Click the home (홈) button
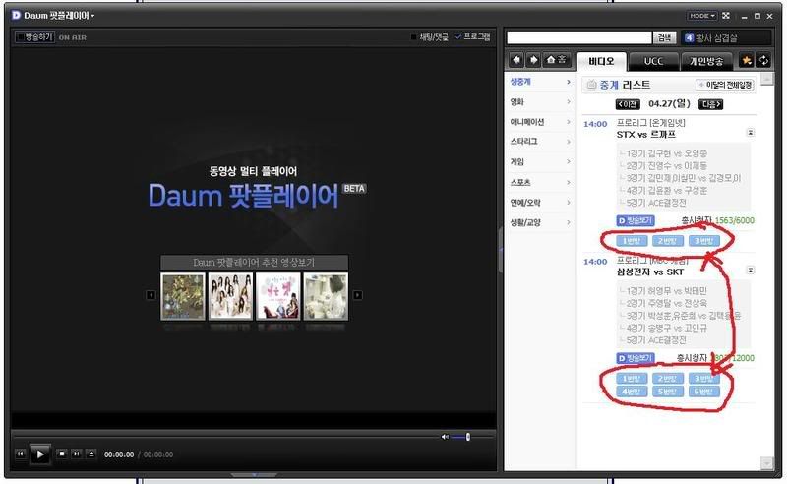This screenshot has width=787, height=484. click(556, 60)
